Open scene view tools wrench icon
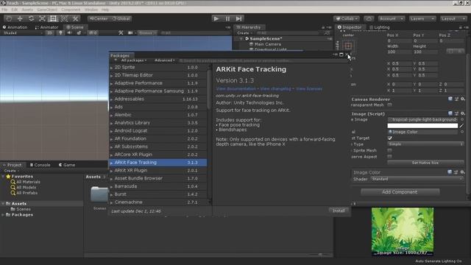This screenshot has height=265, width=471. [x=121, y=32]
